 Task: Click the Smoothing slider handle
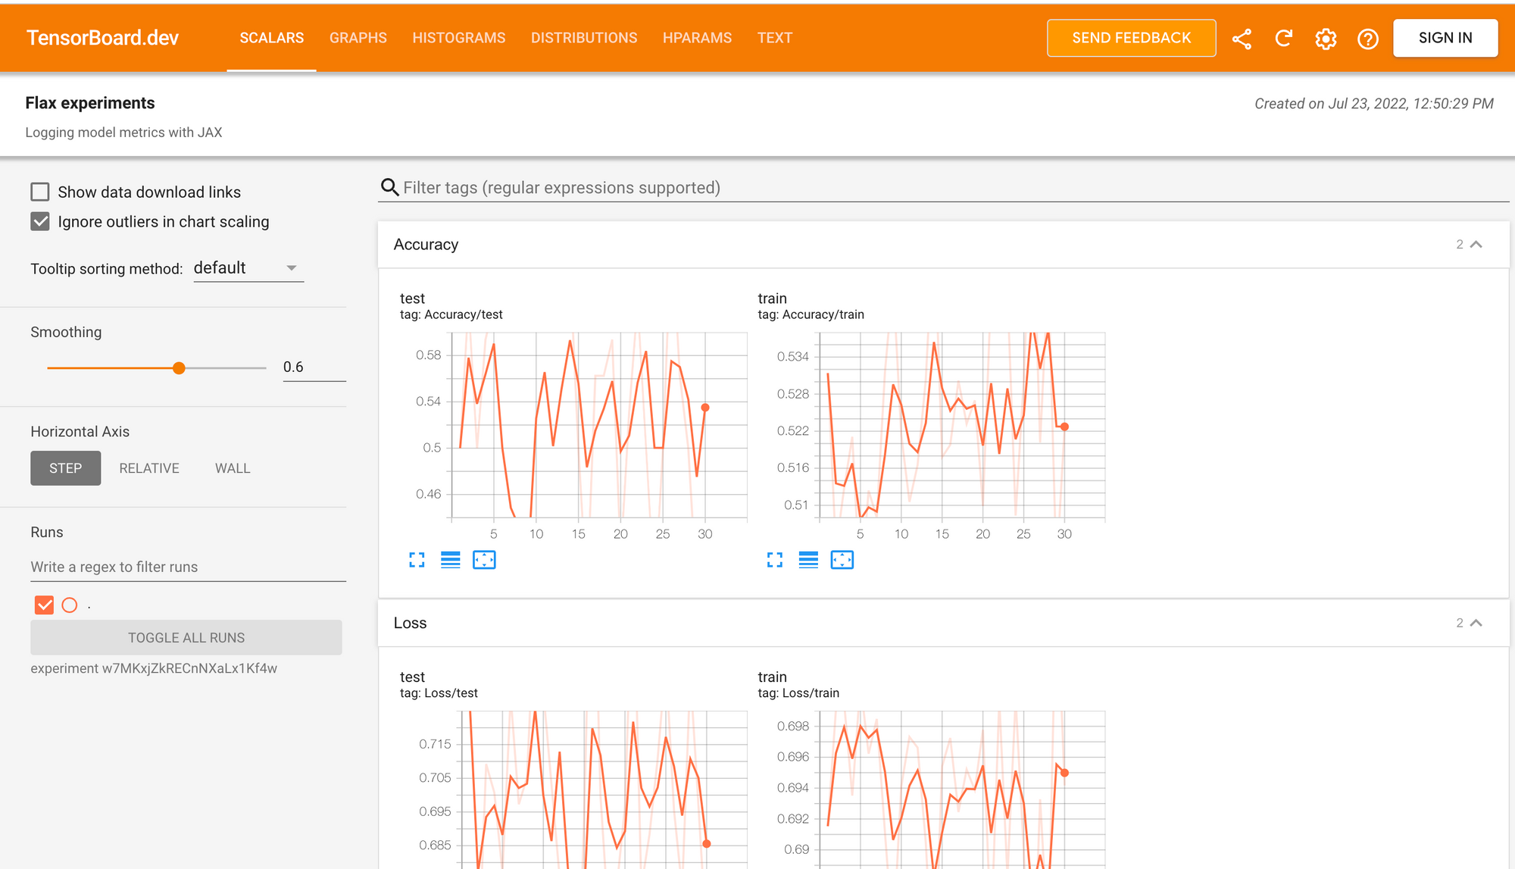(179, 368)
